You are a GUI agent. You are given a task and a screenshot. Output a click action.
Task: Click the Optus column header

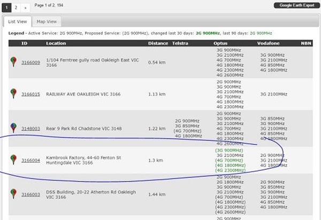pyautogui.click(x=220, y=43)
